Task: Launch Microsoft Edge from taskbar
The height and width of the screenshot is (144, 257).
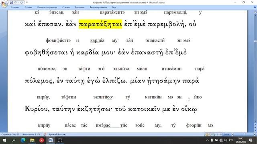Action: pos(23,140)
